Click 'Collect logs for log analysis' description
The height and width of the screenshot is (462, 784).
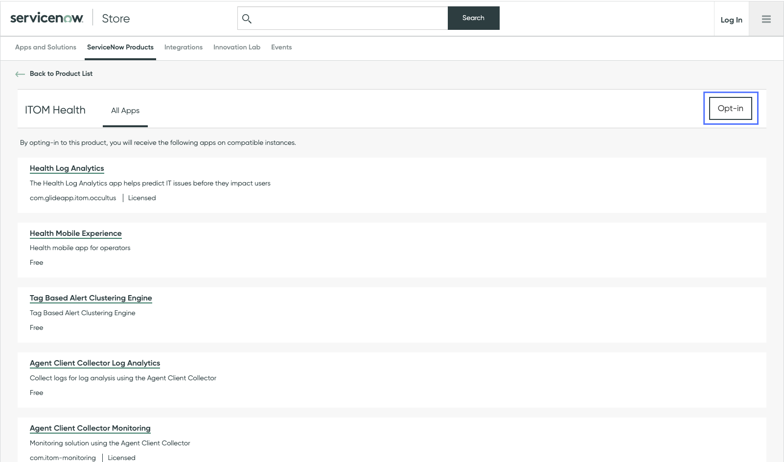(123, 378)
